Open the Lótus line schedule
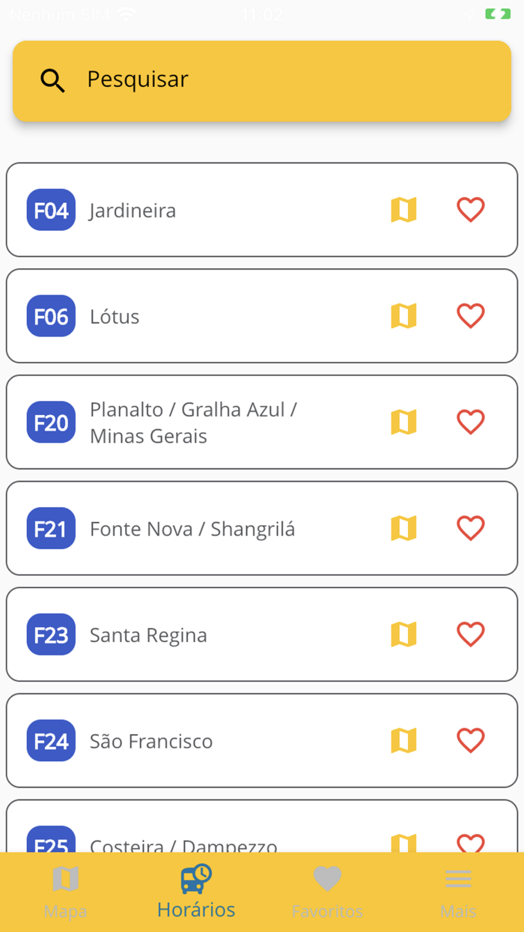Image resolution: width=524 pixels, height=932 pixels. [x=115, y=317]
